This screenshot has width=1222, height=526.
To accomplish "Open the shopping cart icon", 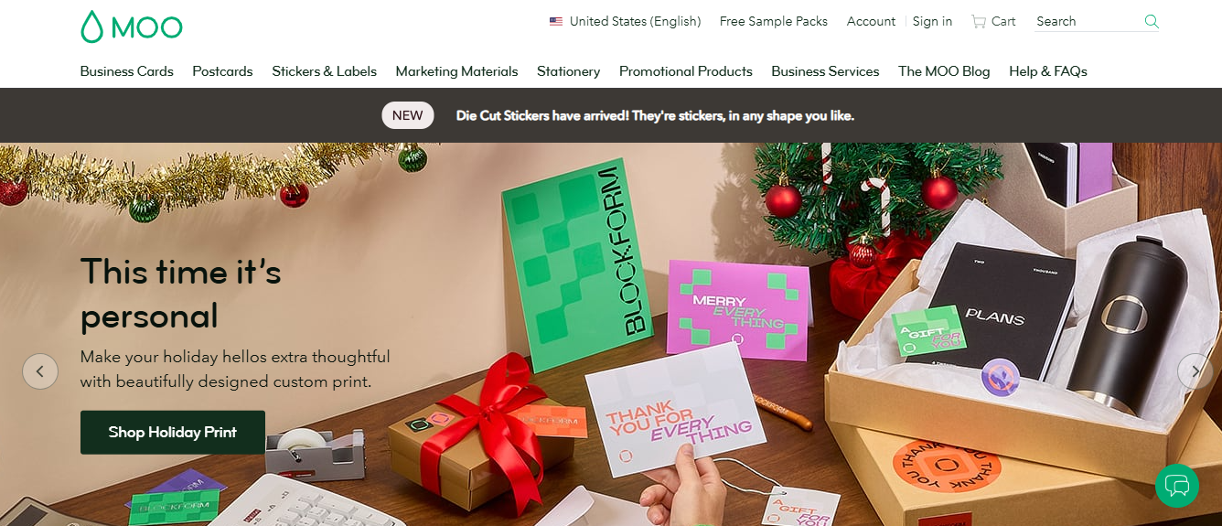I will click(x=979, y=21).
